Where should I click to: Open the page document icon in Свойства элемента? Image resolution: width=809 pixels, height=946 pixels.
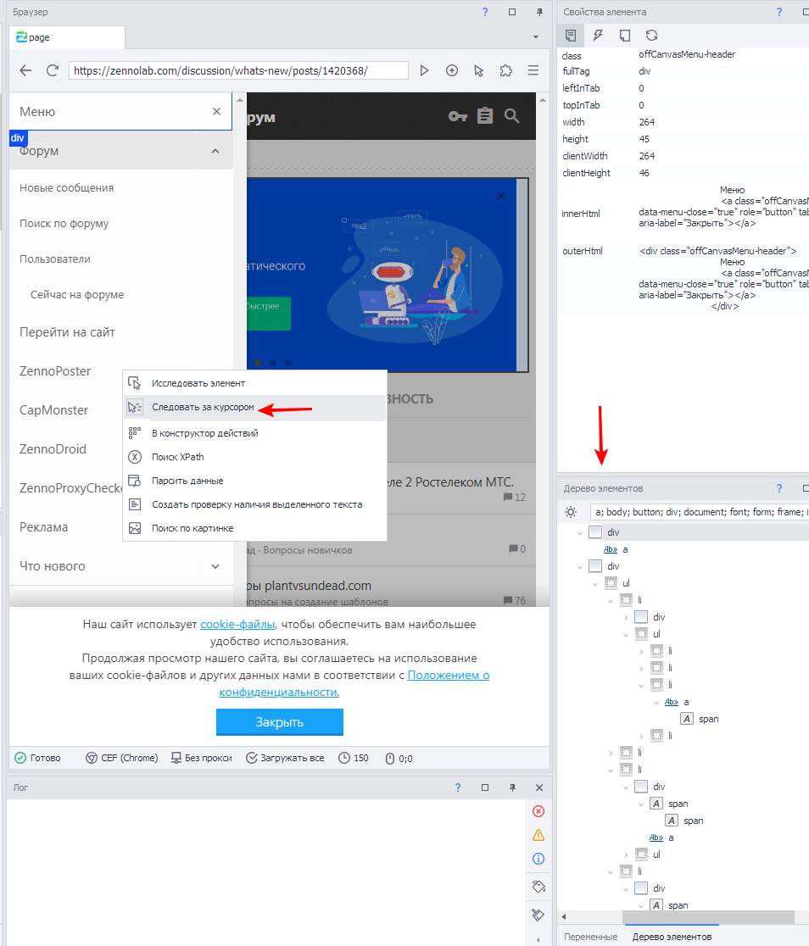coord(625,36)
